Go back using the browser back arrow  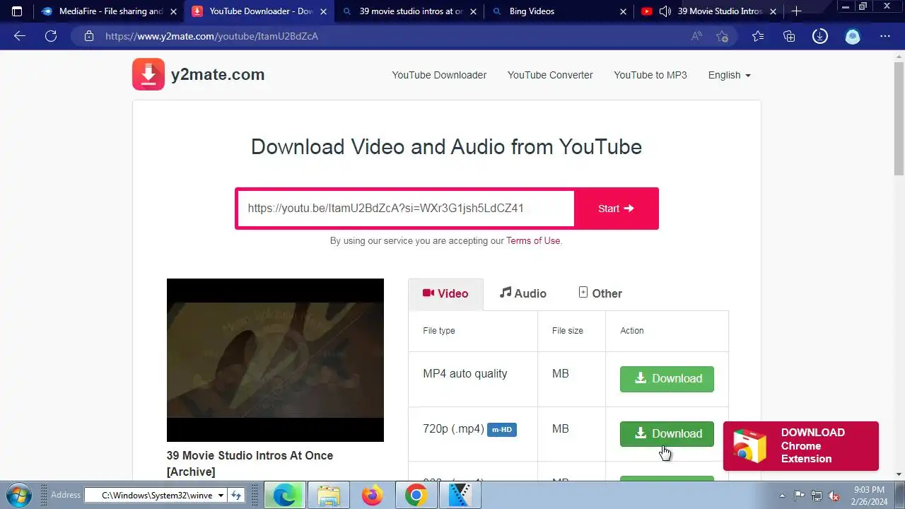[20, 36]
